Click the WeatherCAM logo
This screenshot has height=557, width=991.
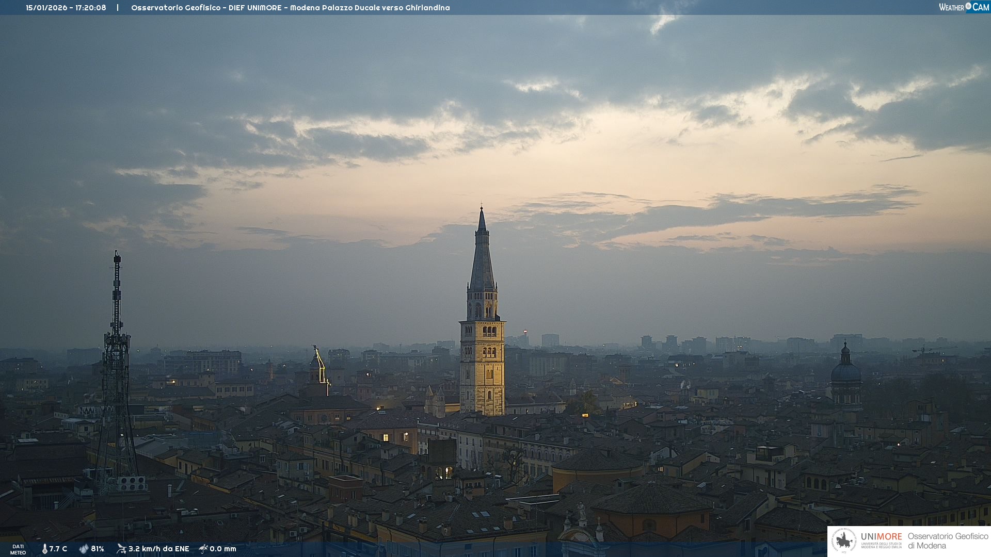pos(964,7)
